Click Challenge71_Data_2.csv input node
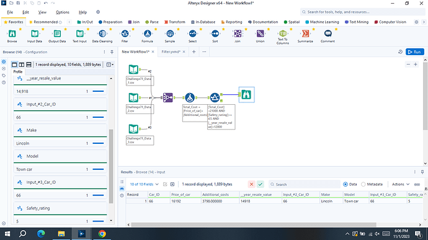The width and height of the screenshot is (428, 240). pyautogui.click(x=133, y=97)
